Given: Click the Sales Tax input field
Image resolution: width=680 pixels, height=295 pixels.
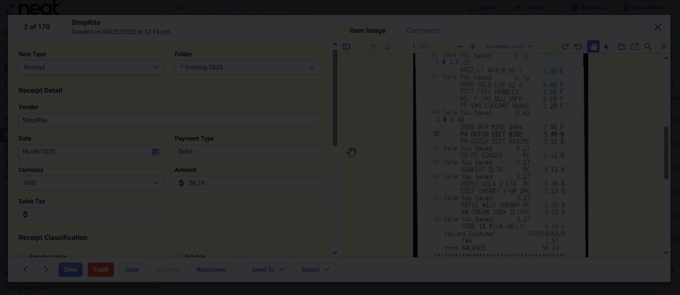Looking at the screenshot, I should pyautogui.click(x=91, y=214).
